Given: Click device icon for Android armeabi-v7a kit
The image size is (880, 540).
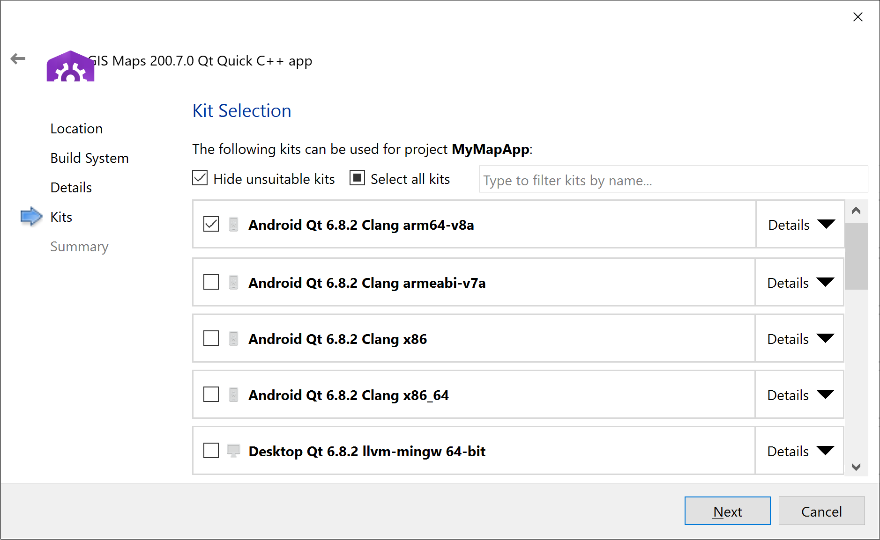Looking at the screenshot, I should click(x=233, y=283).
